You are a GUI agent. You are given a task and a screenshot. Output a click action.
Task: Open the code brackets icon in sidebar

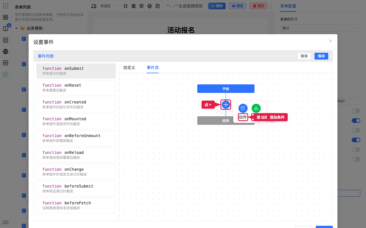5,63
